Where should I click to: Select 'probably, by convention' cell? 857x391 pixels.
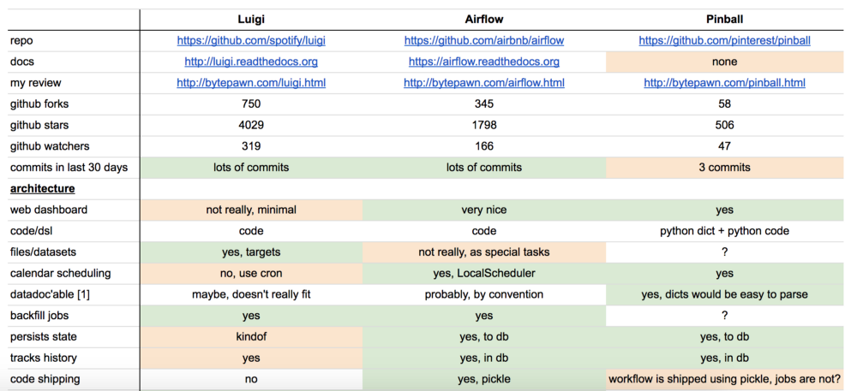pos(483,294)
